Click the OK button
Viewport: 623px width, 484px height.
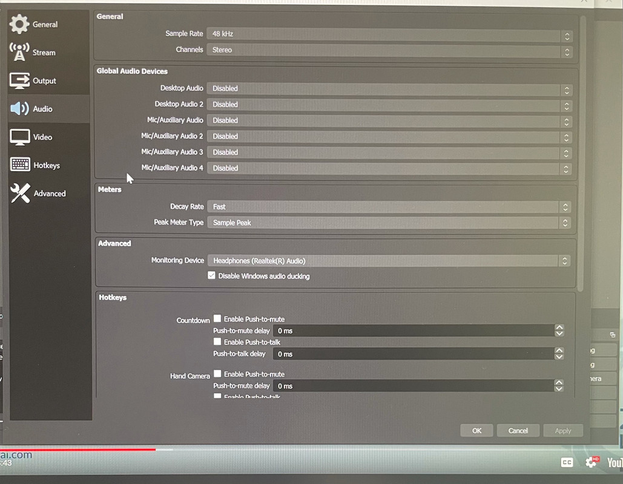point(476,430)
